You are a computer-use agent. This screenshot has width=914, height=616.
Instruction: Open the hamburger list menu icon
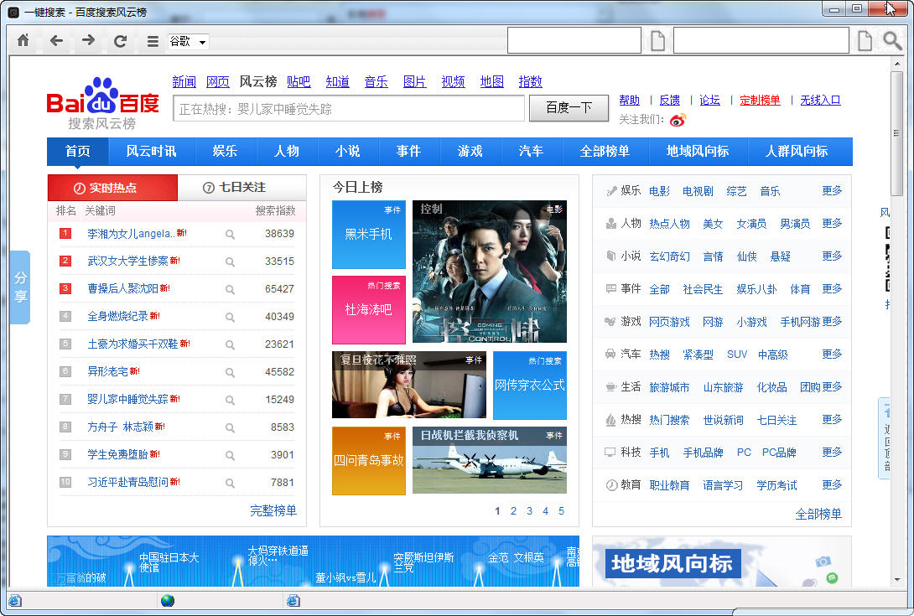153,41
